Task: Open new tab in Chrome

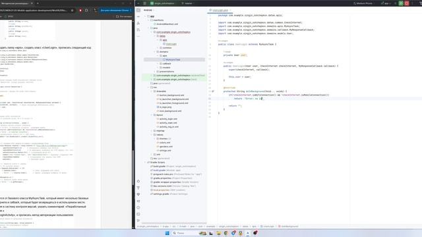Action: point(38,3)
